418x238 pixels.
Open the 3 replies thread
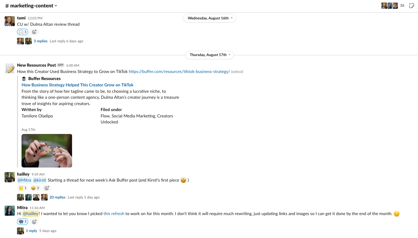[40, 41]
